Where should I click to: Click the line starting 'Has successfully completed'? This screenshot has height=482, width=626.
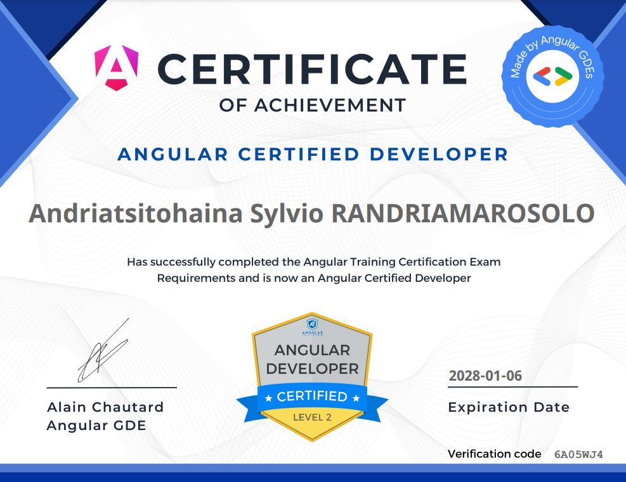(x=314, y=262)
